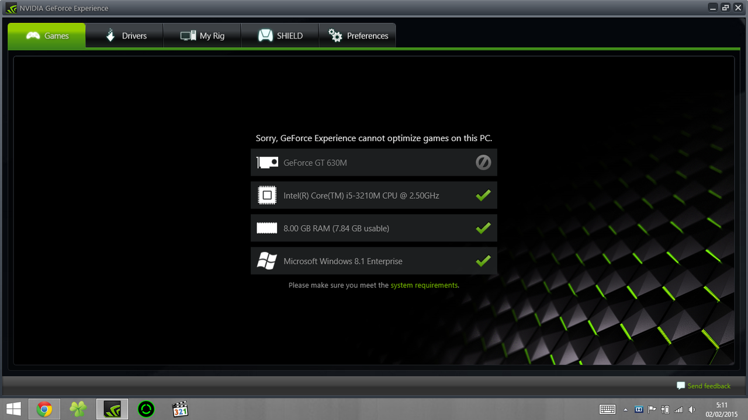Click the RAM module icon beside 8.00 GB RAM
The width and height of the screenshot is (748, 420).
point(267,228)
